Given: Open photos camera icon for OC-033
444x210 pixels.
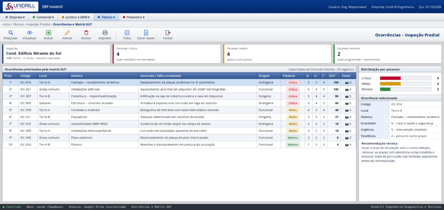Looking at the screenshot, I should point(346,144).
